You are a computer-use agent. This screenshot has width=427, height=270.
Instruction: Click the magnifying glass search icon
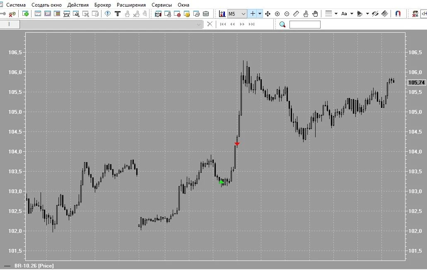pos(282,24)
